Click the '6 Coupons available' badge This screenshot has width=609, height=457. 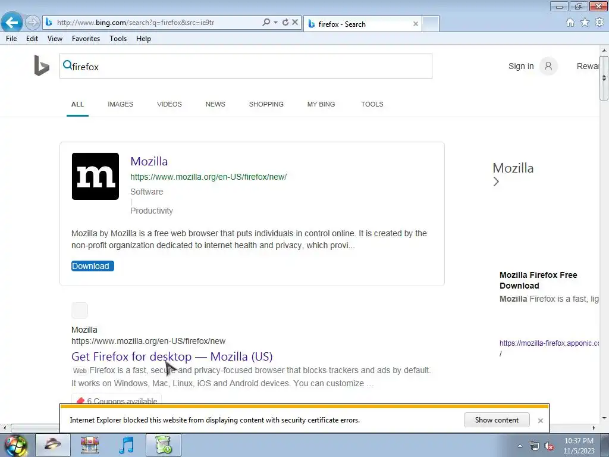coord(117,399)
